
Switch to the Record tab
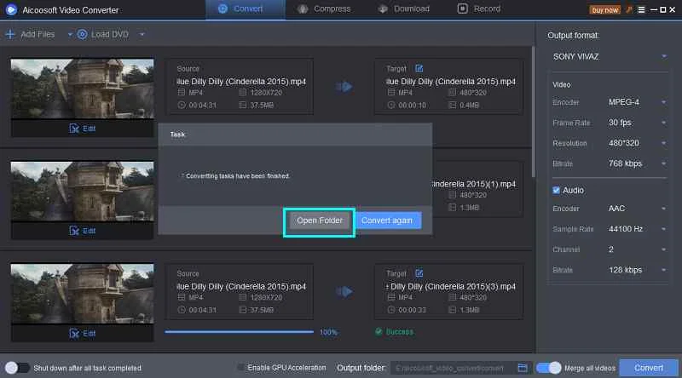(478, 9)
